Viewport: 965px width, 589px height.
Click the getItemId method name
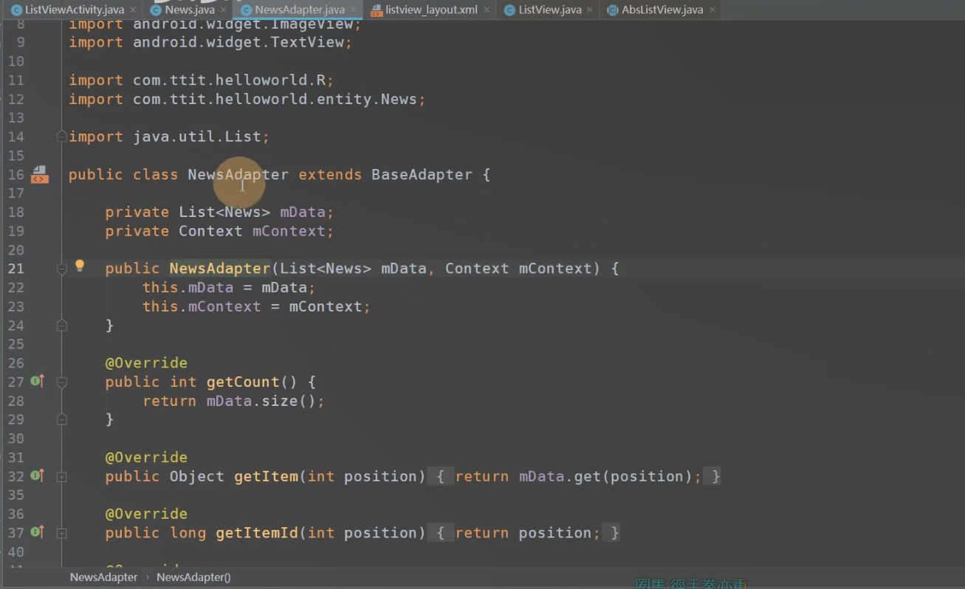point(257,532)
